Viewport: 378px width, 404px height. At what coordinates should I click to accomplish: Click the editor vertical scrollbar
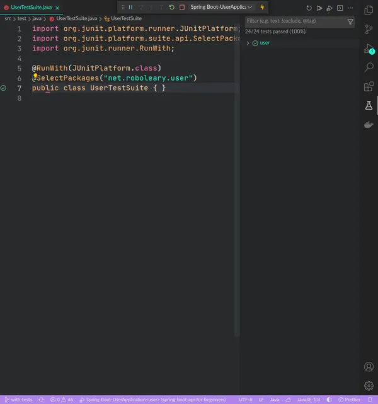(x=237, y=180)
